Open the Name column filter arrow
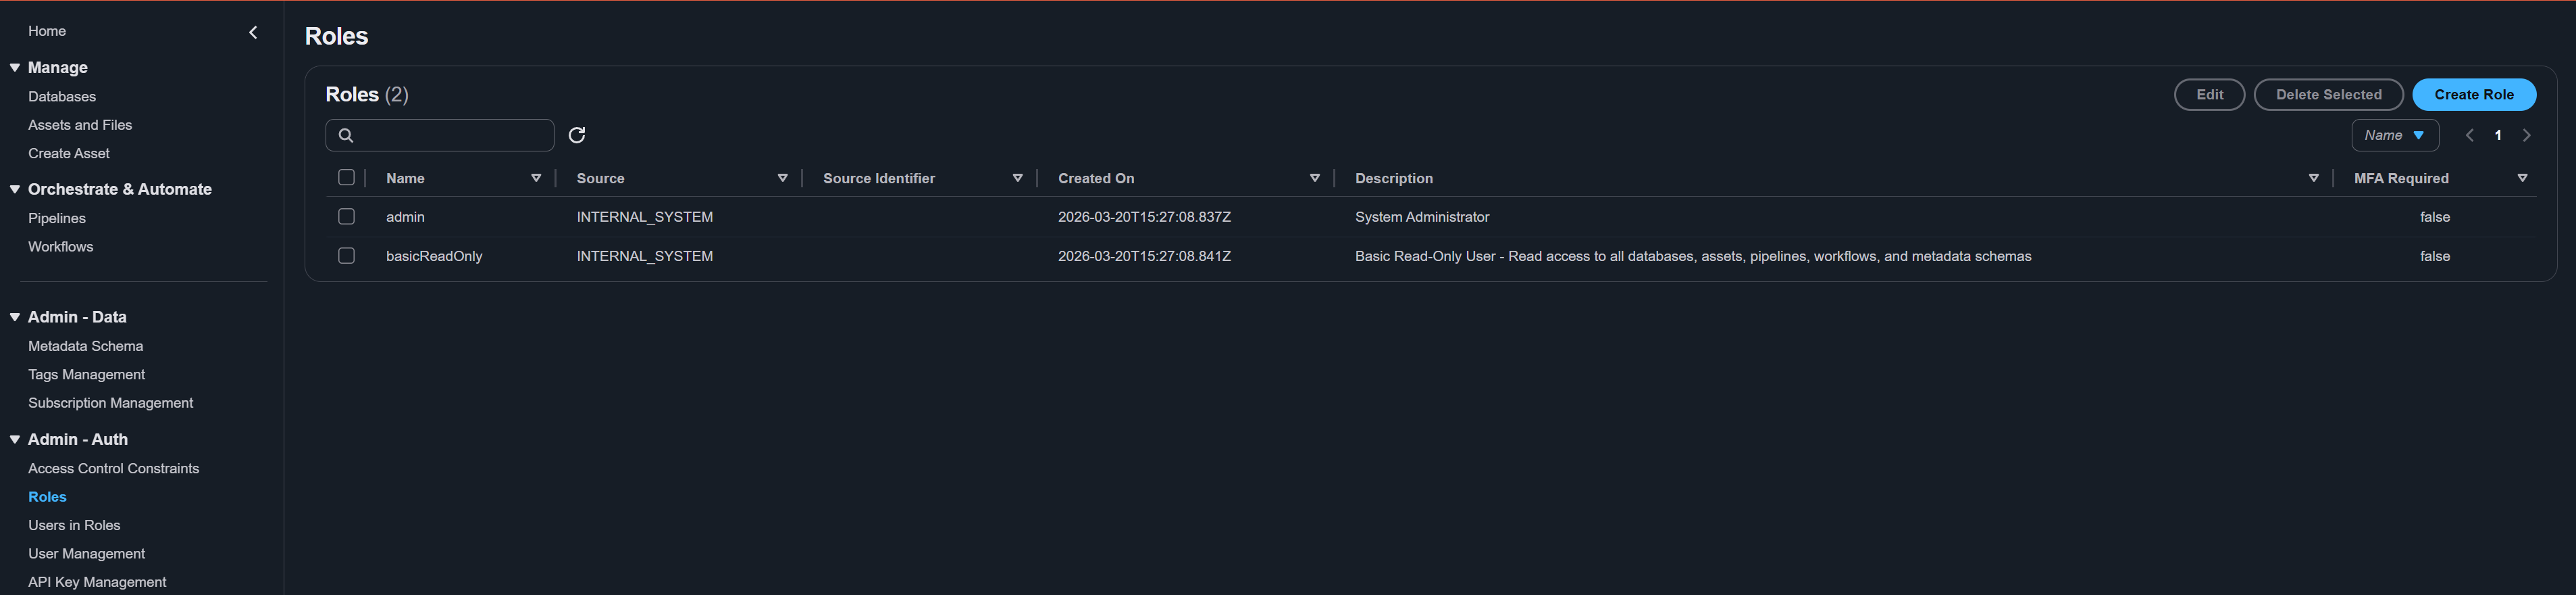This screenshot has width=2576, height=595. tap(536, 178)
